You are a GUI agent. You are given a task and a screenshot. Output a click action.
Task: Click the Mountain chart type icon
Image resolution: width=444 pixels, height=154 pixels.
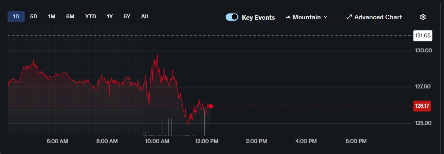tap(288, 17)
